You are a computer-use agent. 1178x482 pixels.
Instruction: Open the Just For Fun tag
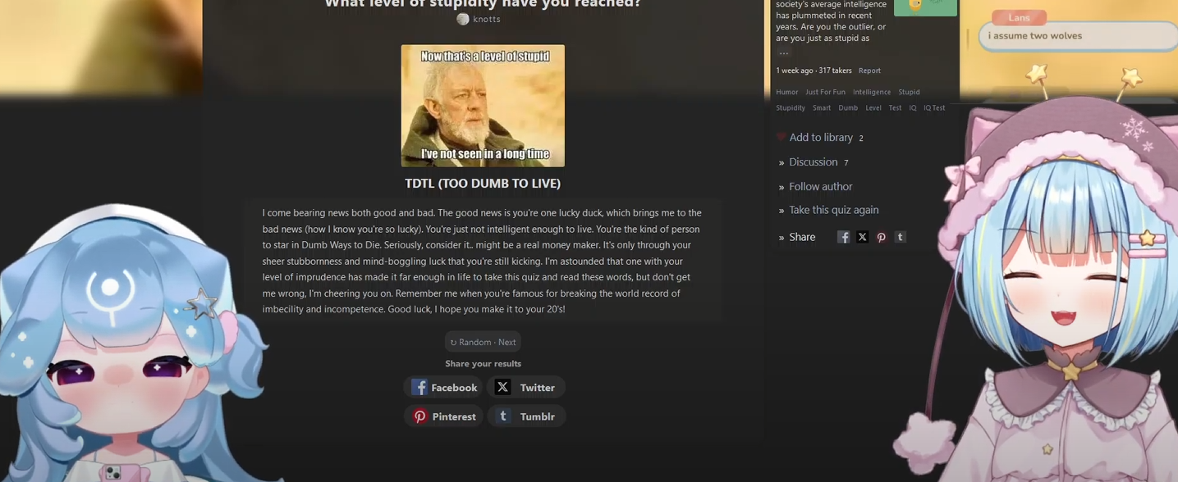tap(825, 92)
